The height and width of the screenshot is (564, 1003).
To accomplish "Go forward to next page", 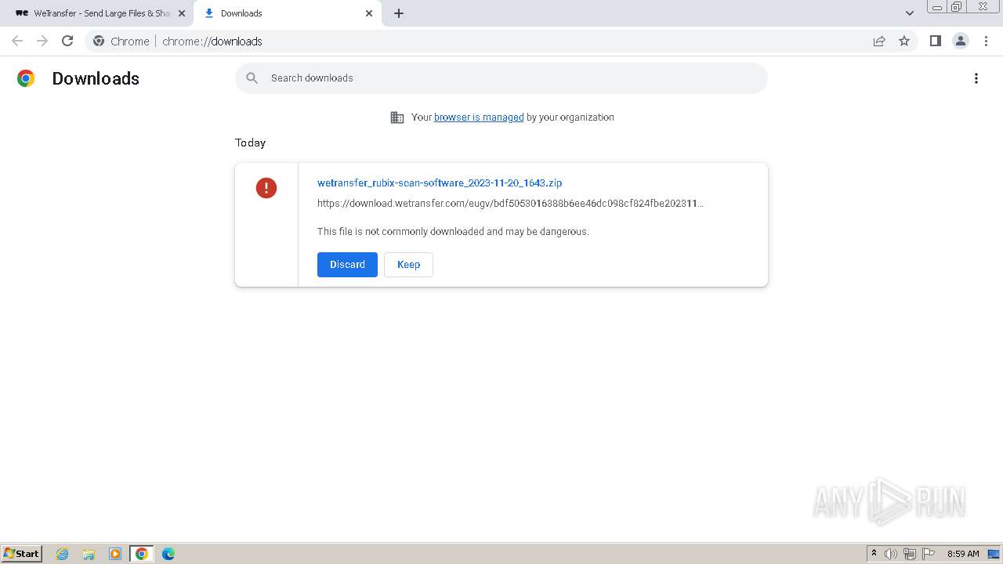I will point(42,41).
